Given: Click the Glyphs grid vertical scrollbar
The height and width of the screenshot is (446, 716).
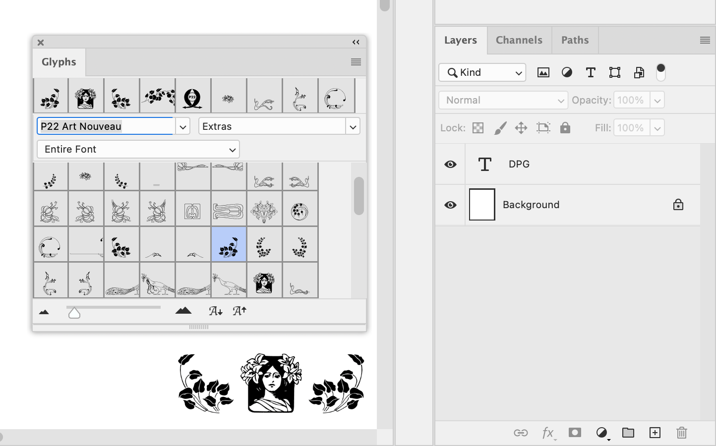Looking at the screenshot, I should pos(359,196).
